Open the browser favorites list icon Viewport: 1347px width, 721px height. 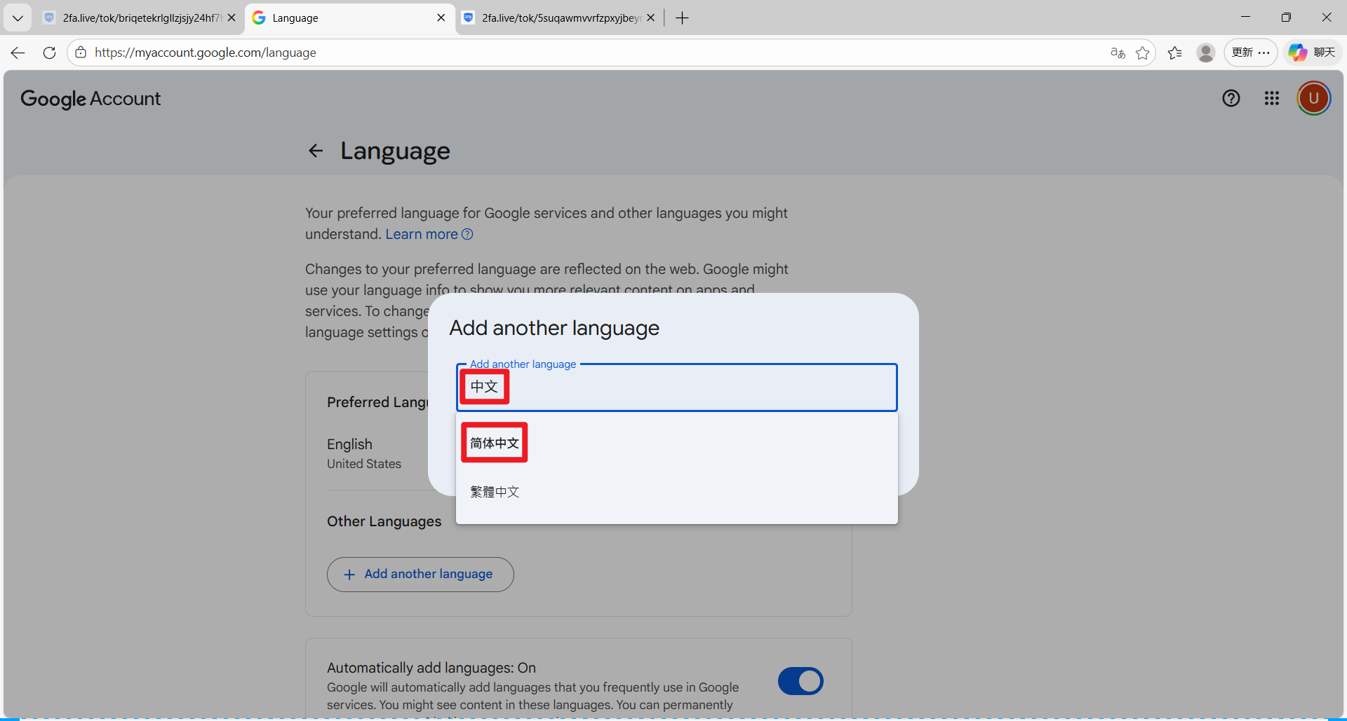pyautogui.click(x=1175, y=53)
